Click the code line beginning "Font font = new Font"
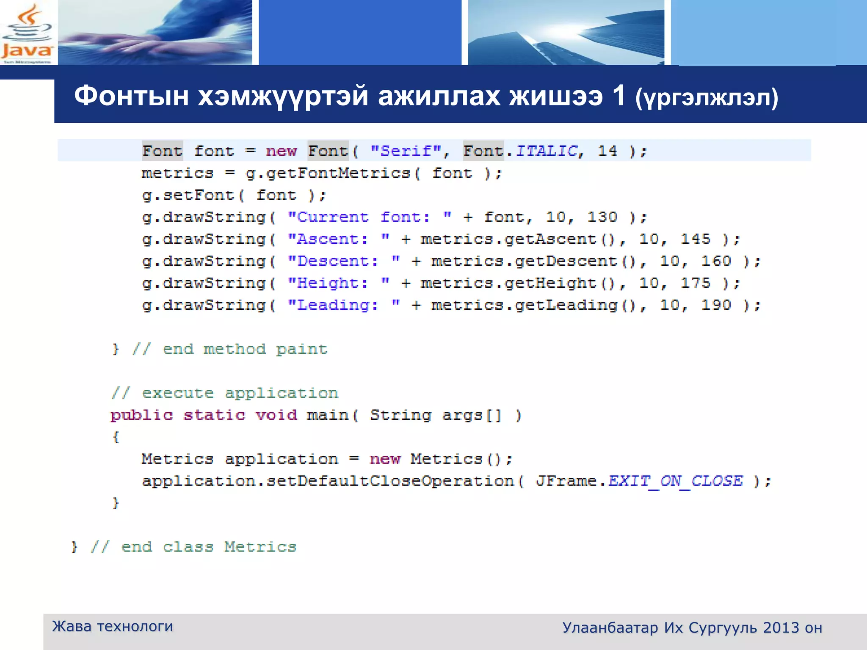This screenshot has height=650, width=867. click(395, 151)
